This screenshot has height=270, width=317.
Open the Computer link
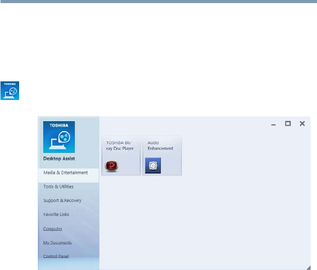(53, 229)
